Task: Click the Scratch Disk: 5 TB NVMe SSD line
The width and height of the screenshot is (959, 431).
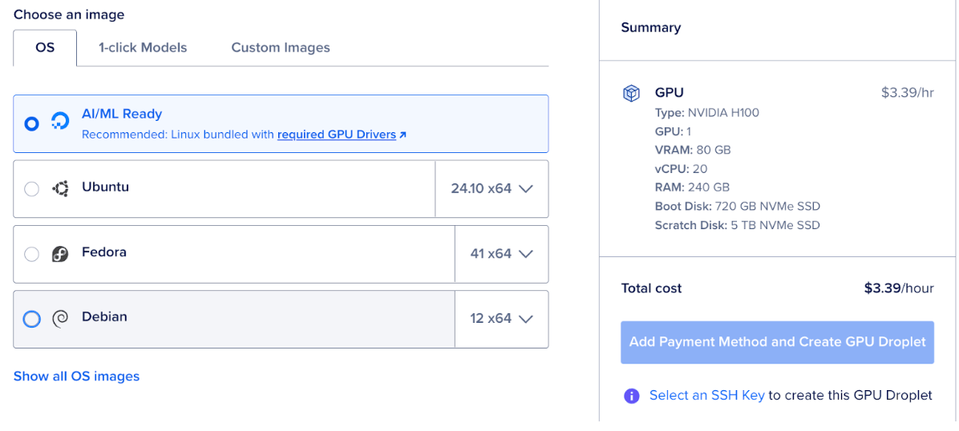Action: tap(738, 225)
